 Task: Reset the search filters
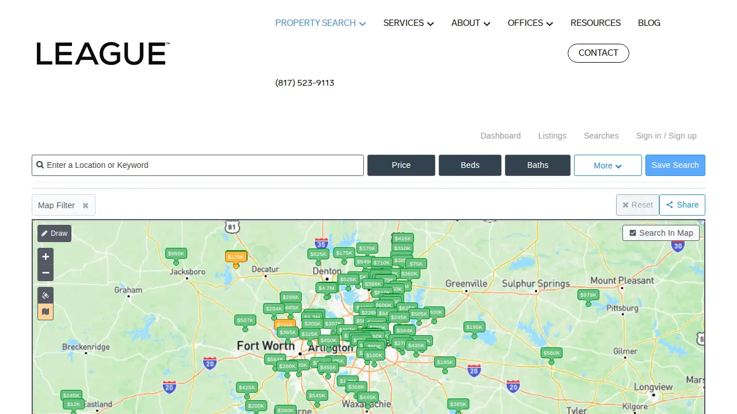click(637, 205)
